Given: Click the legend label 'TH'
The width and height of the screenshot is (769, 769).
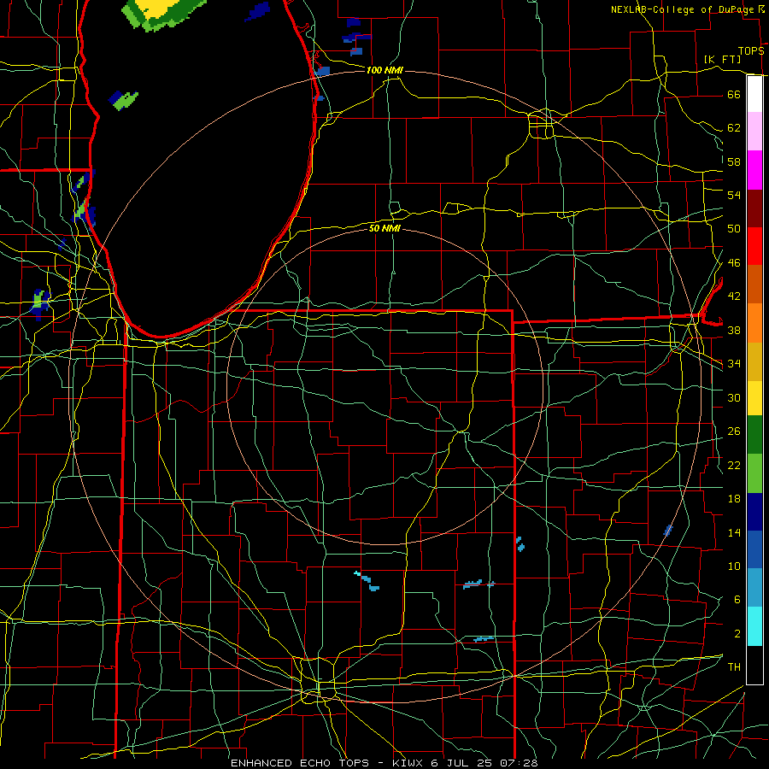Looking at the screenshot, I should (x=734, y=667).
